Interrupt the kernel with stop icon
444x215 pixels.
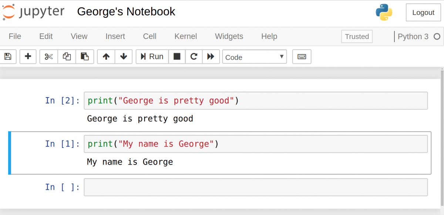point(177,57)
